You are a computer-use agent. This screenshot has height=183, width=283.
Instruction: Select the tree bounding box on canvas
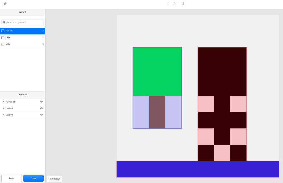pyautogui.click(x=157, y=88)
